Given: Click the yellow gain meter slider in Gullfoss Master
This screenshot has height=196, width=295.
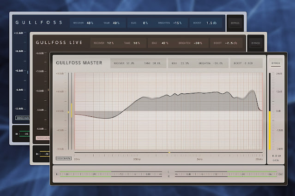Looking at the screenshot, I should (x=269, y=129).
